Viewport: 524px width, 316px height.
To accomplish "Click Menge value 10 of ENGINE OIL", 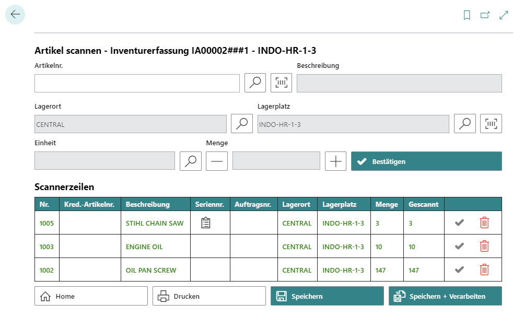I will tap(379, 247).
